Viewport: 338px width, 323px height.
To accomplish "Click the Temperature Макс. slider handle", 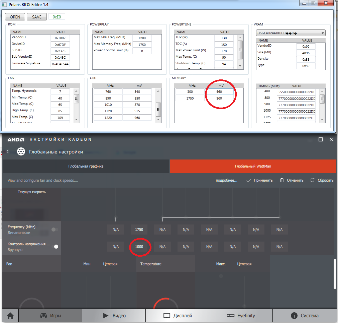I will [x=221, y=276].
